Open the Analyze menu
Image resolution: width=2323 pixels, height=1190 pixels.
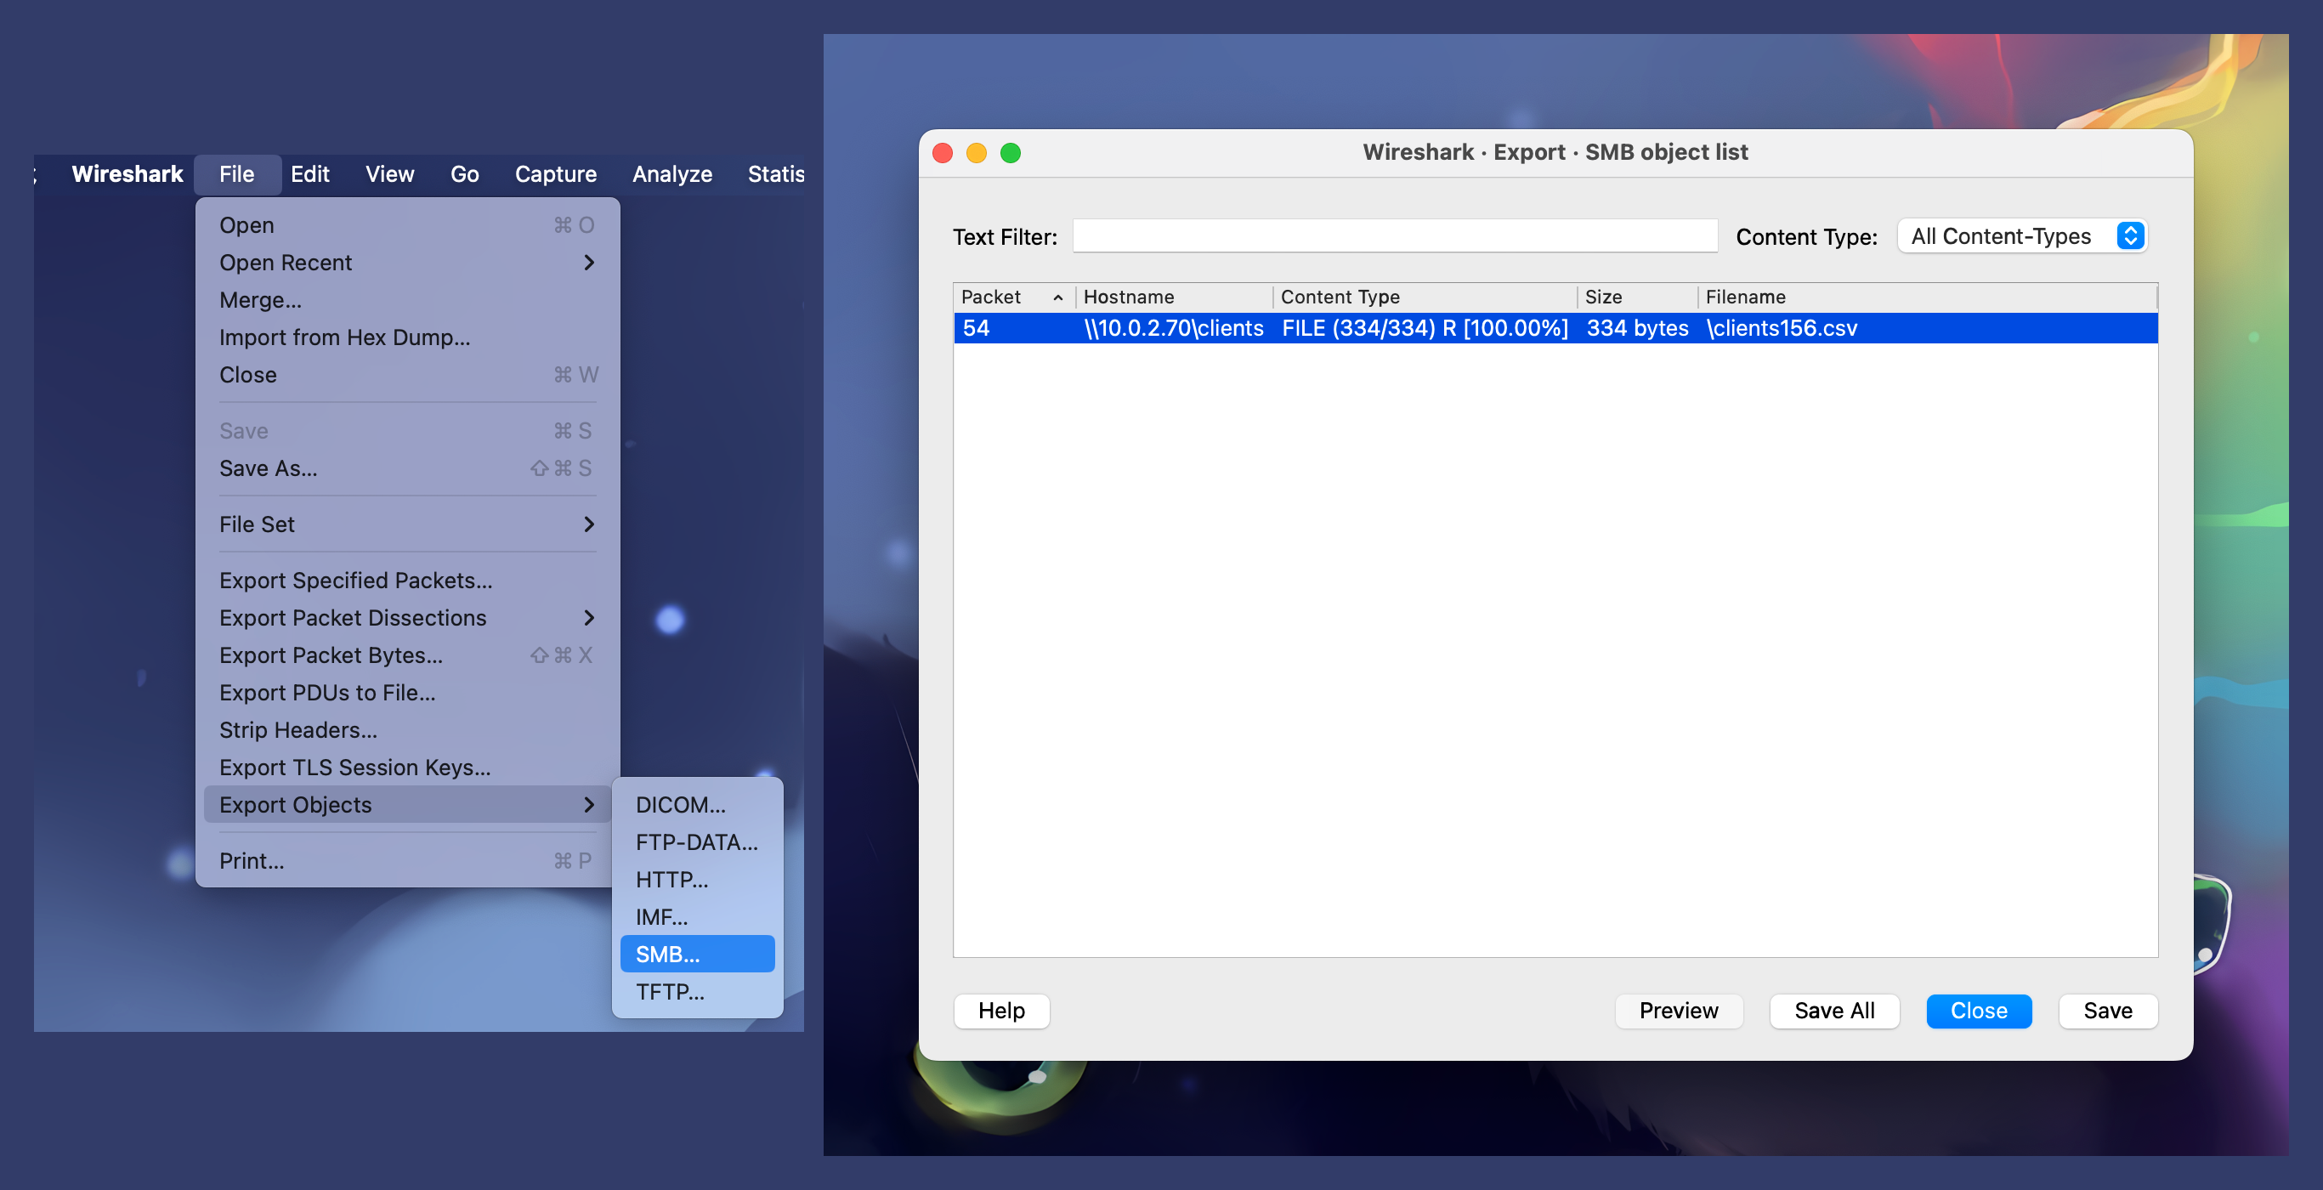pos(671,174)
